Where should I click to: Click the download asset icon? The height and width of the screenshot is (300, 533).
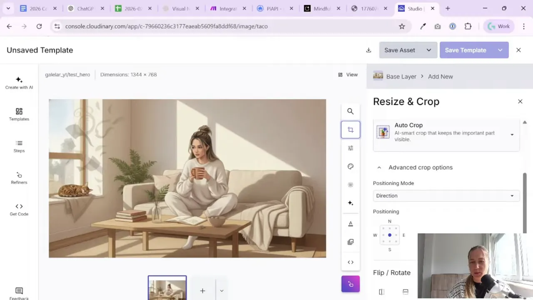[x=369, y=50]
